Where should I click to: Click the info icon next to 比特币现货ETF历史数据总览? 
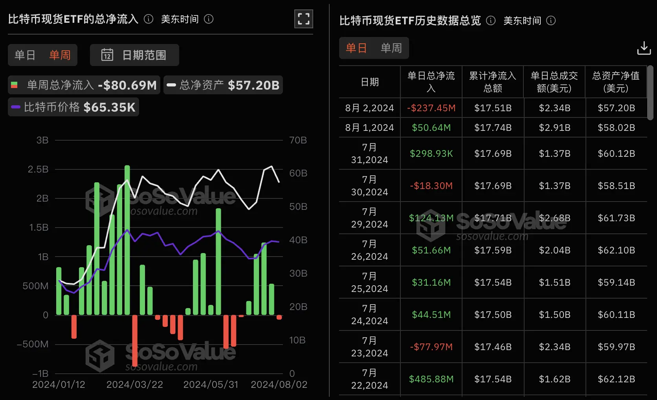pyautogui.click(x=490, y=21)
